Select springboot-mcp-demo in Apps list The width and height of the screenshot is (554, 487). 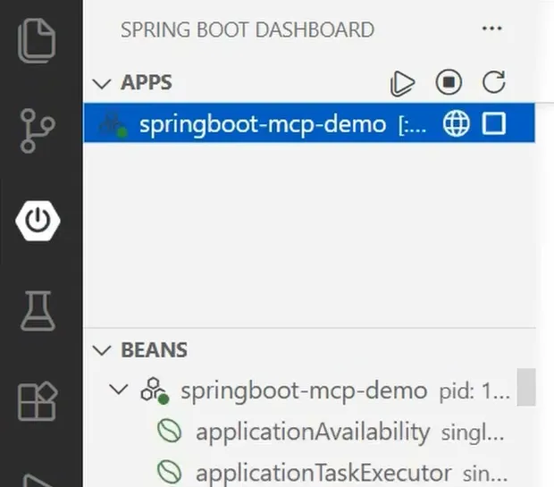309,123
